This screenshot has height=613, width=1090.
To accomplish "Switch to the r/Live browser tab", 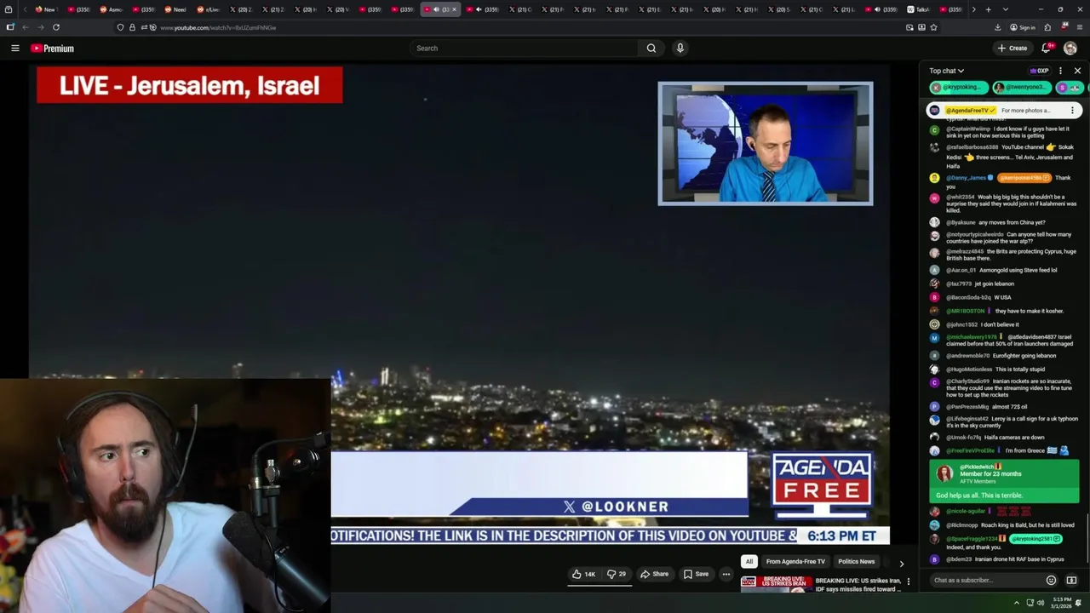I will click(209, 9).
